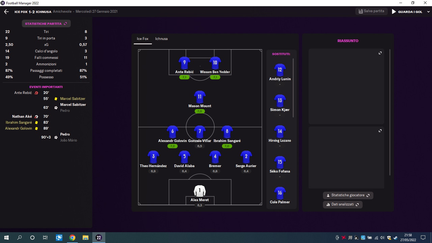
Task: Select Mason Mount shirt number 11
Action: click(199, 97)
